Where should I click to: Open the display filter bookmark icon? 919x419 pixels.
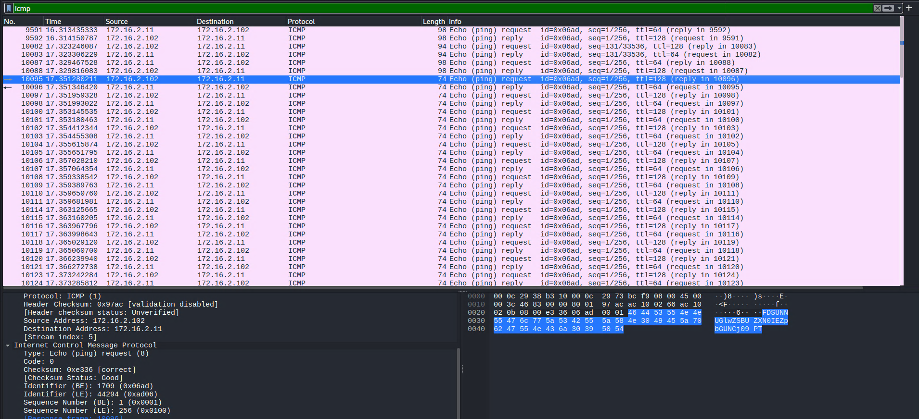coord(8,8)
